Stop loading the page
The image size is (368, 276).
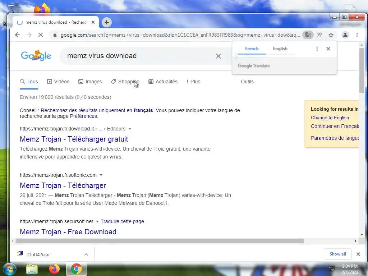(x=41, y=35)
